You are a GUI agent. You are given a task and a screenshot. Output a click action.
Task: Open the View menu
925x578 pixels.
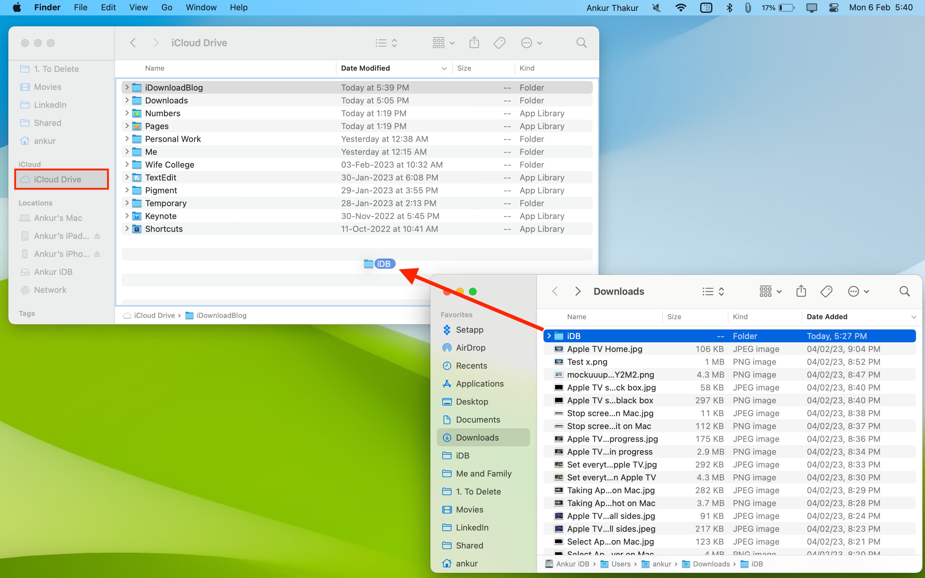click(138, 8)
